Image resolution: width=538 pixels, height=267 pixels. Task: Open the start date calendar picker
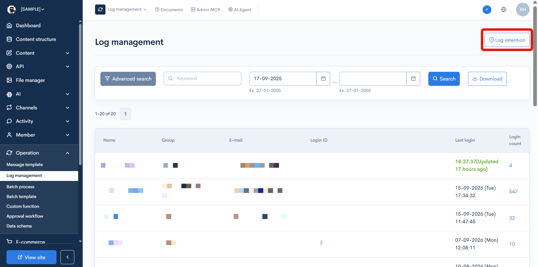tap(323, 79)
